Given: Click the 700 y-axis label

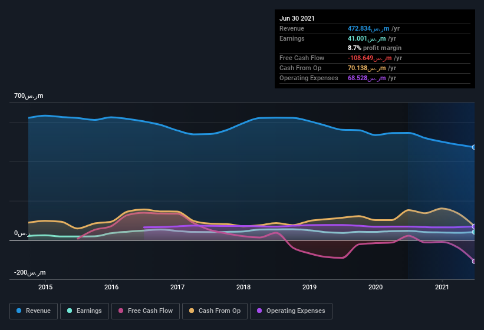Looking at the screenshot, I should (x=29, y=96).
